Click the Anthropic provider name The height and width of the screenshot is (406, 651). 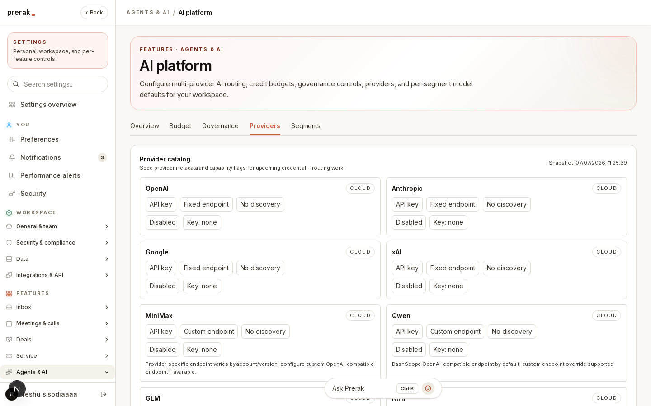407,189
